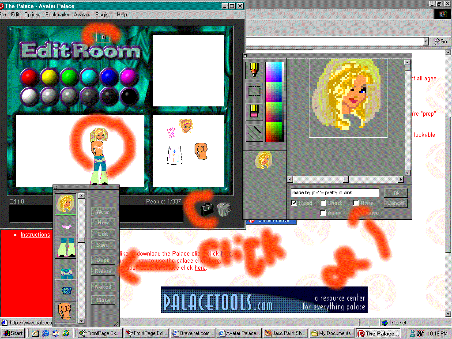The width and height of the screenshot is (452, 339).
Task: Open the 'here' link after 'palace click'
Action: [x=200, y=268]
